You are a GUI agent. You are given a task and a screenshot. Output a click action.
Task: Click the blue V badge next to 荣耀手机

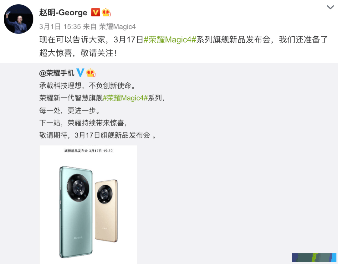pyautogui.click(x=80, y=73)
